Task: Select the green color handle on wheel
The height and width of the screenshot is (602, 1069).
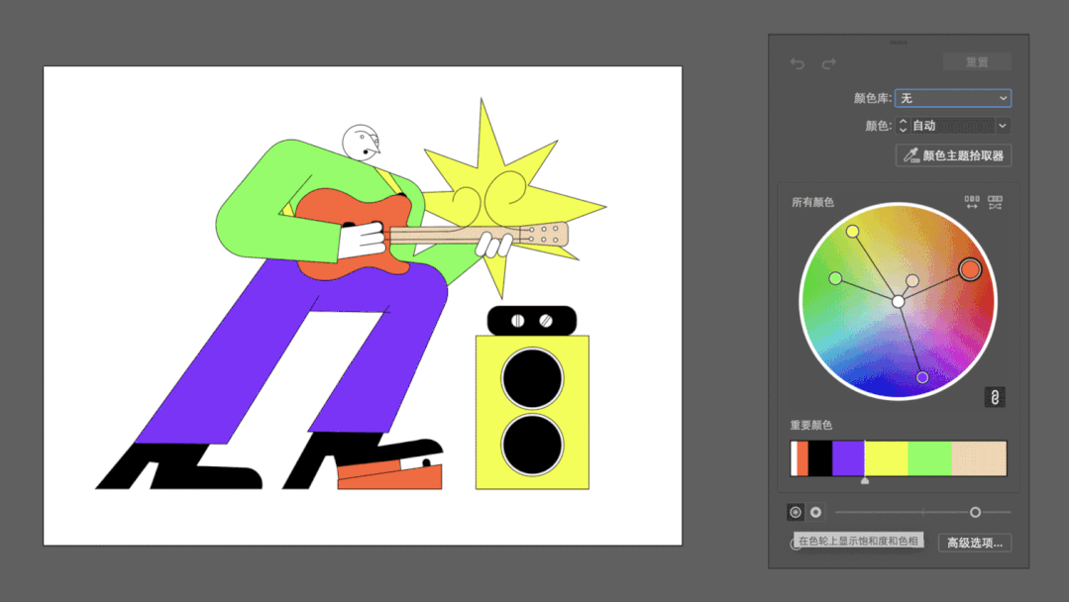Action: pyautogui.click(x=835, y=278)
